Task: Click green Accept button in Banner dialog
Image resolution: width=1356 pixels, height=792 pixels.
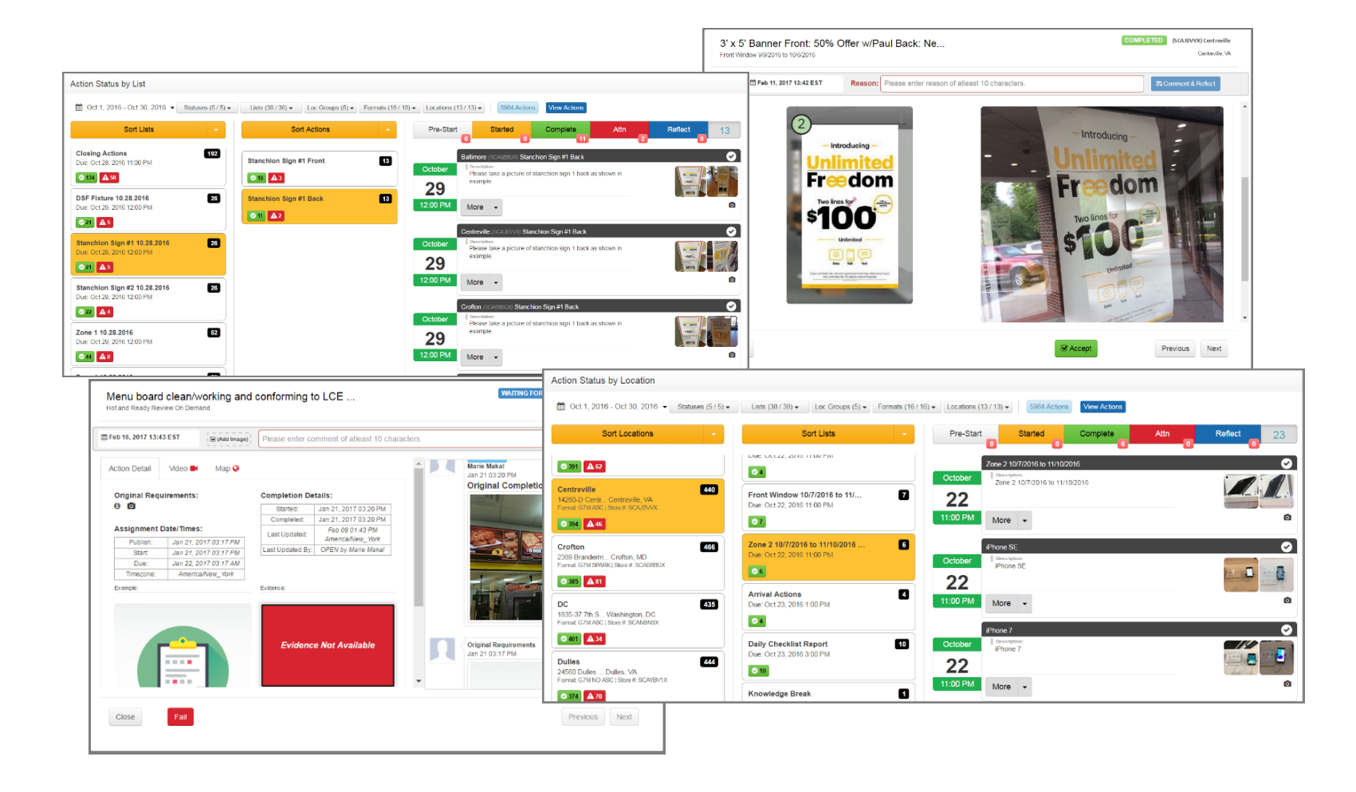Action: coord(1076,349)
